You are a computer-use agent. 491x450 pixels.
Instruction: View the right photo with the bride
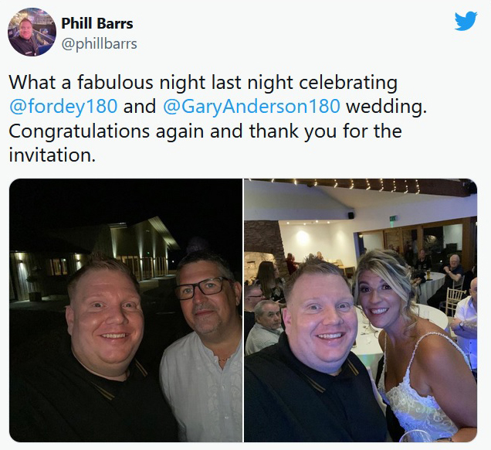361,310
